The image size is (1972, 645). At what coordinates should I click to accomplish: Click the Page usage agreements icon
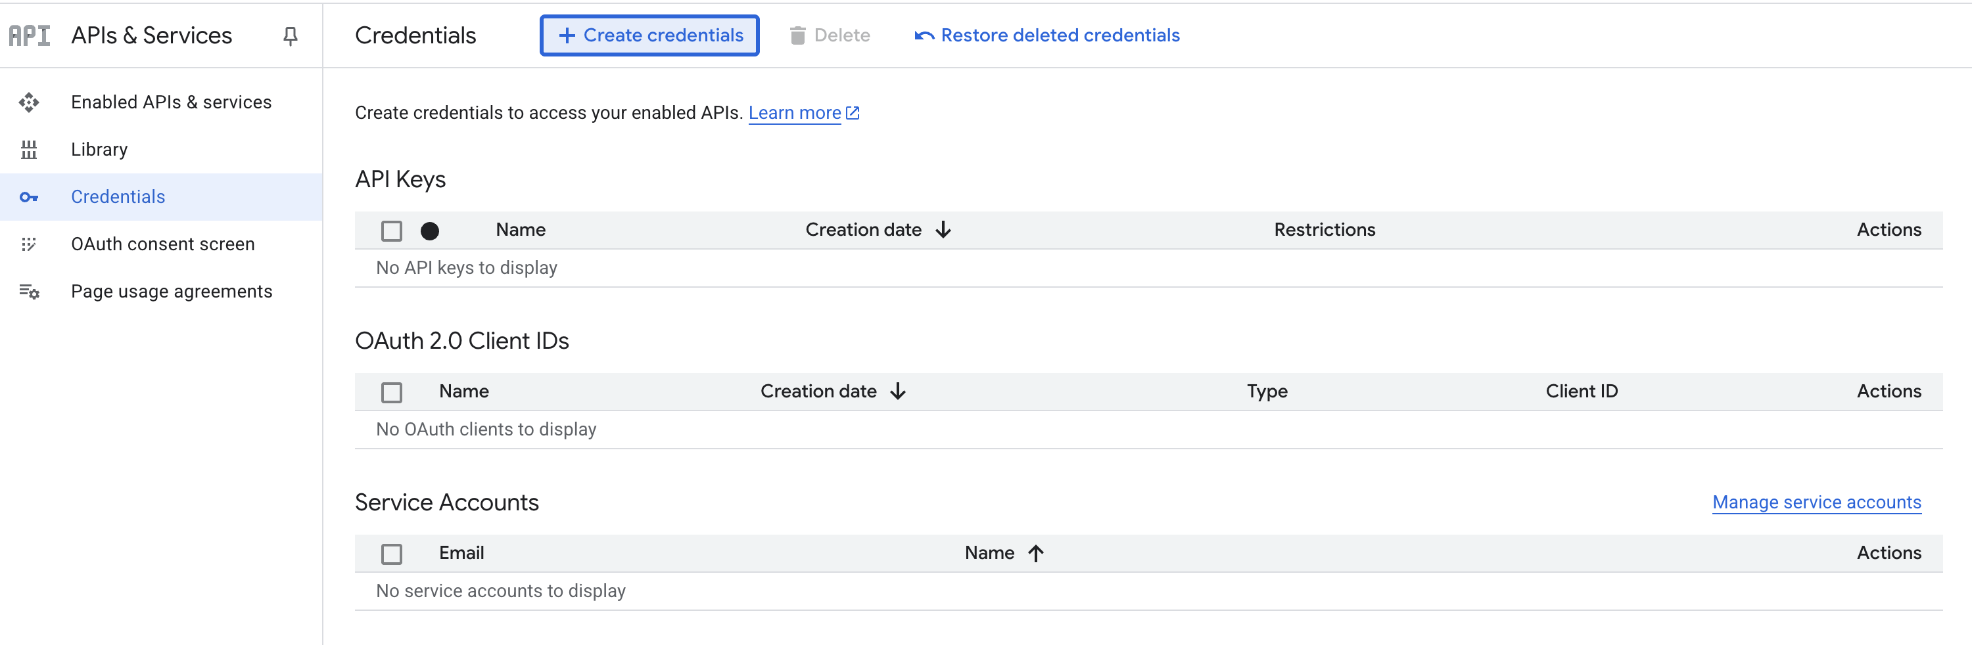29,292
